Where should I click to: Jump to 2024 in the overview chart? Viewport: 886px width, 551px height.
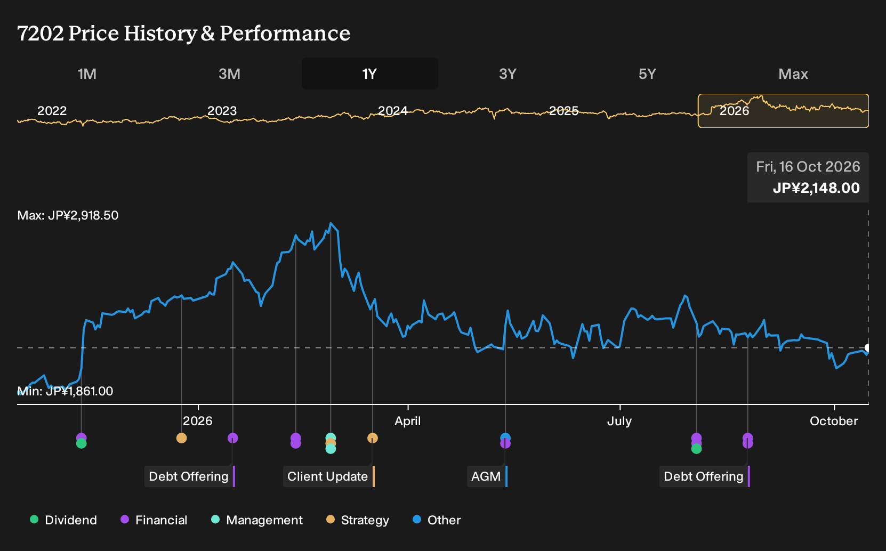(393, 111)
